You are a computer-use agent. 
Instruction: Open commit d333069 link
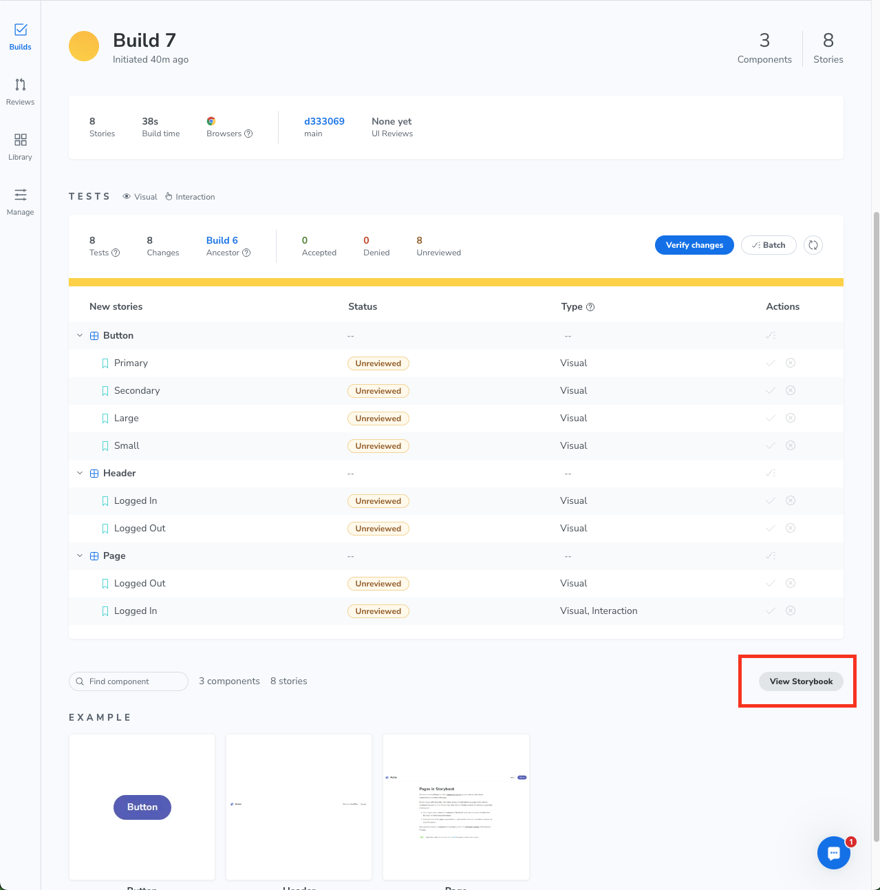coord(324,121)
